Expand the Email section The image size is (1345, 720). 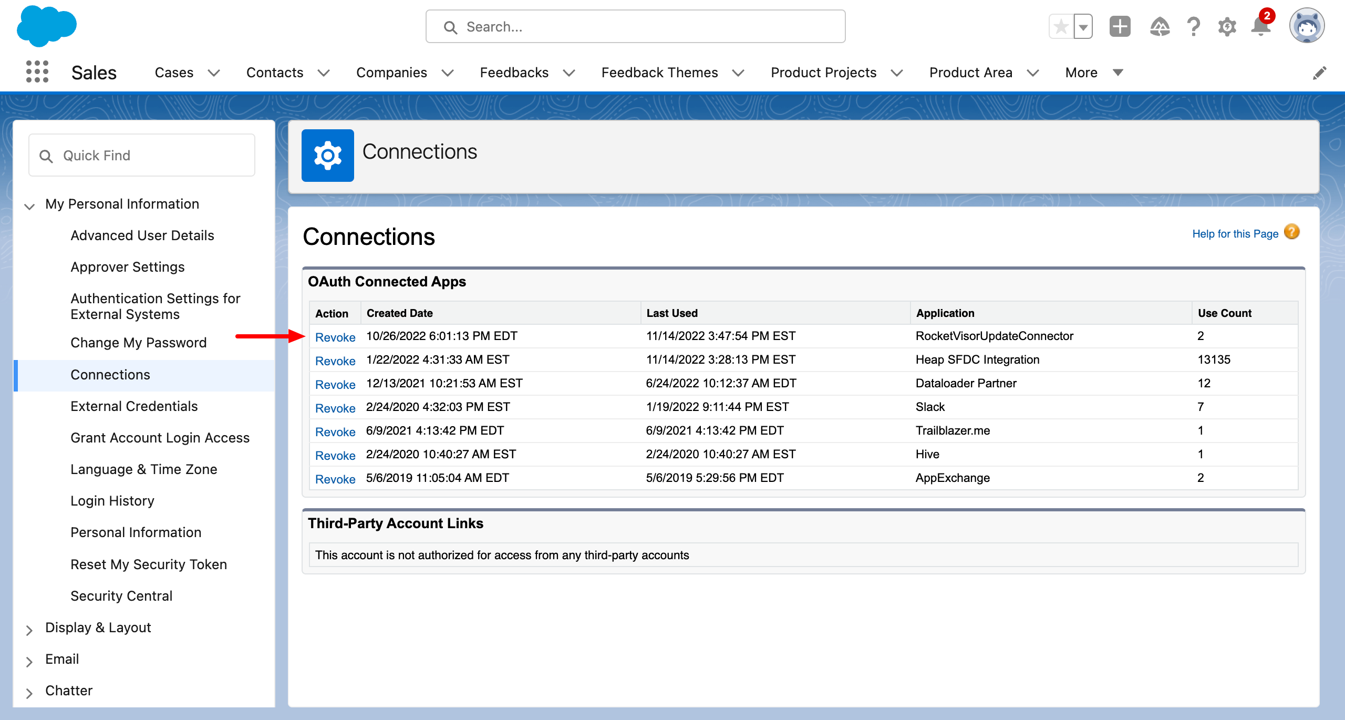point(29,661)
